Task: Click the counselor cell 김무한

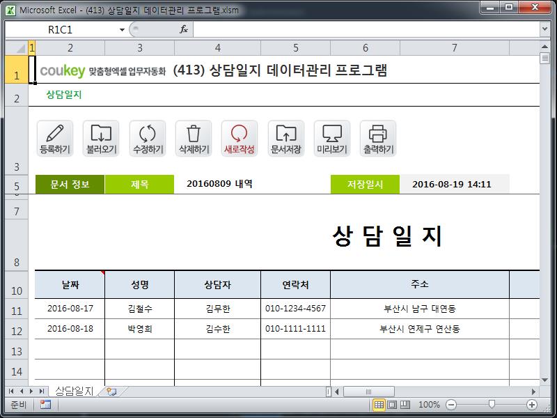Action: tap(218, 309)
